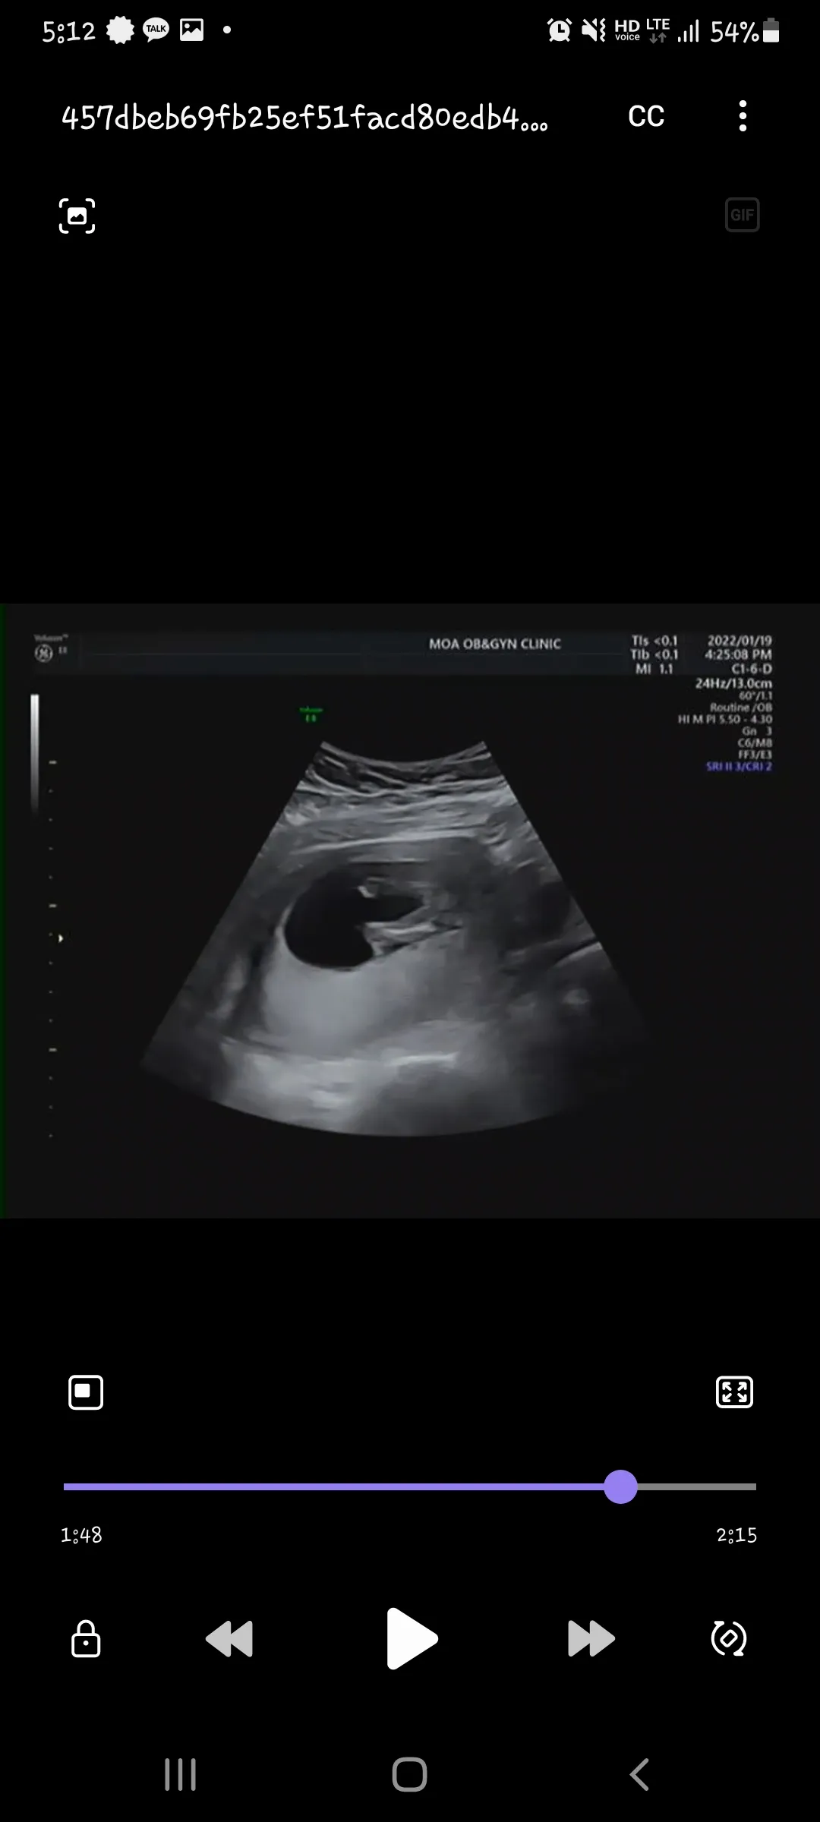Viewport: 820px width, 1822px height.
Task: Open popup player mode
Action: click(x=86, y=1392)
